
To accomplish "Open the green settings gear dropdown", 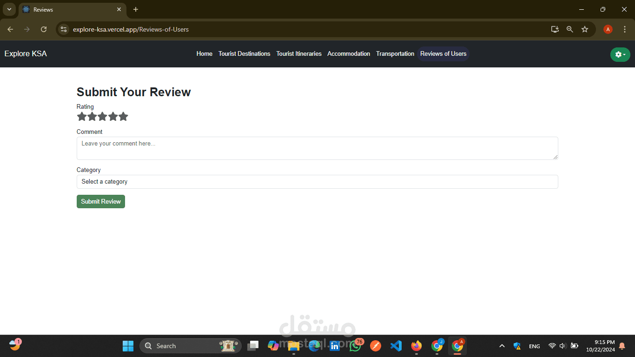I will tap(620, 54).
